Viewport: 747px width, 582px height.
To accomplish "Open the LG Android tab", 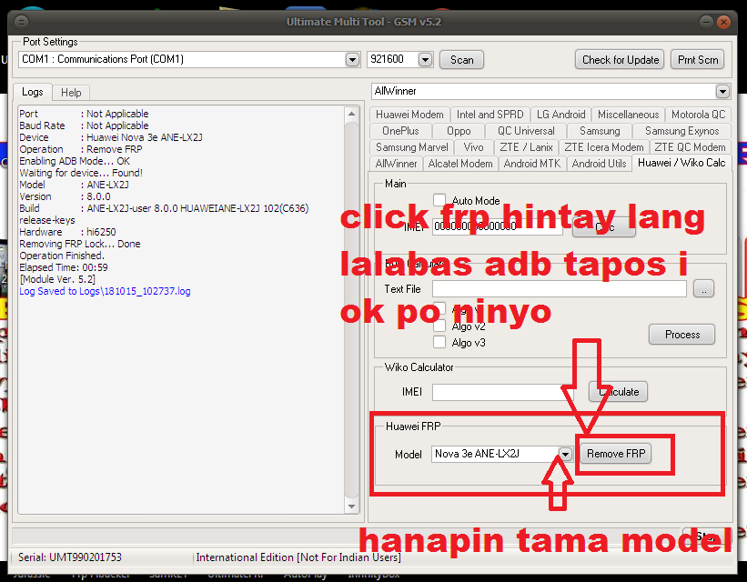I will coord(560,115).
